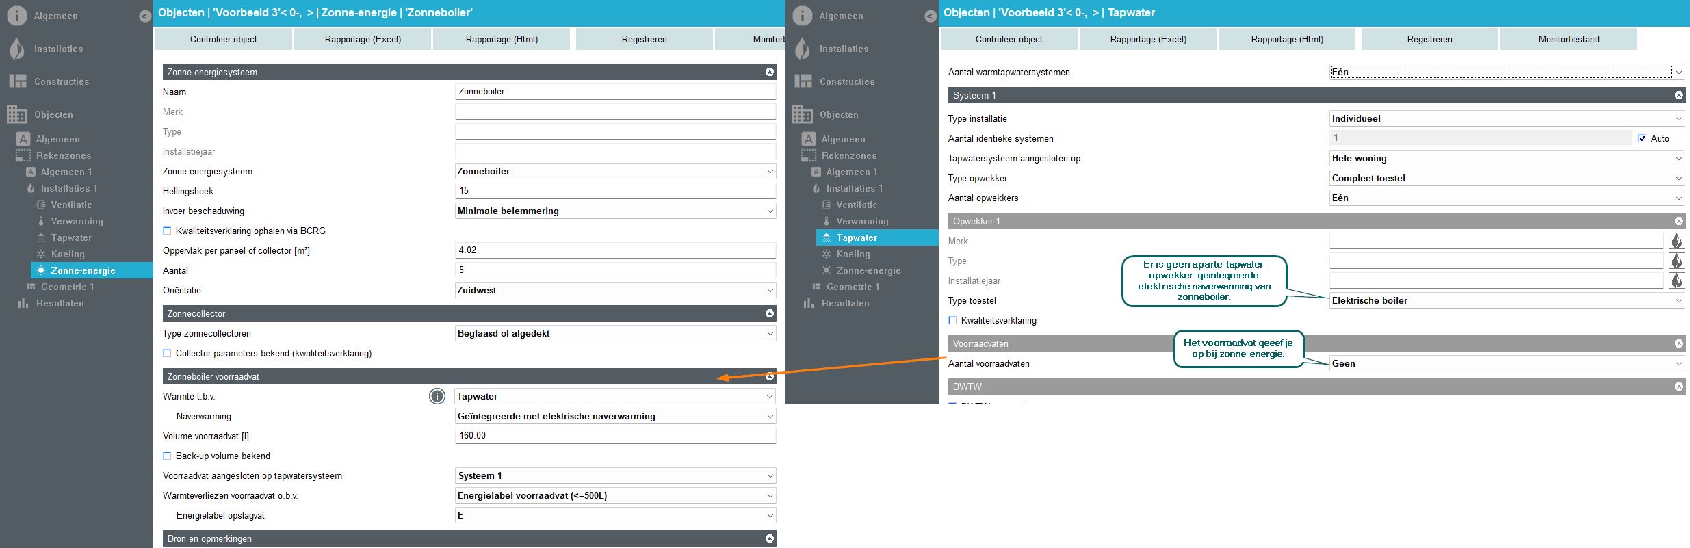The height and width of the screenshot is (548, 1690).
Task: Open the Oriëntatie dropdown showing Zuidwest
Action: click(614, 290)
